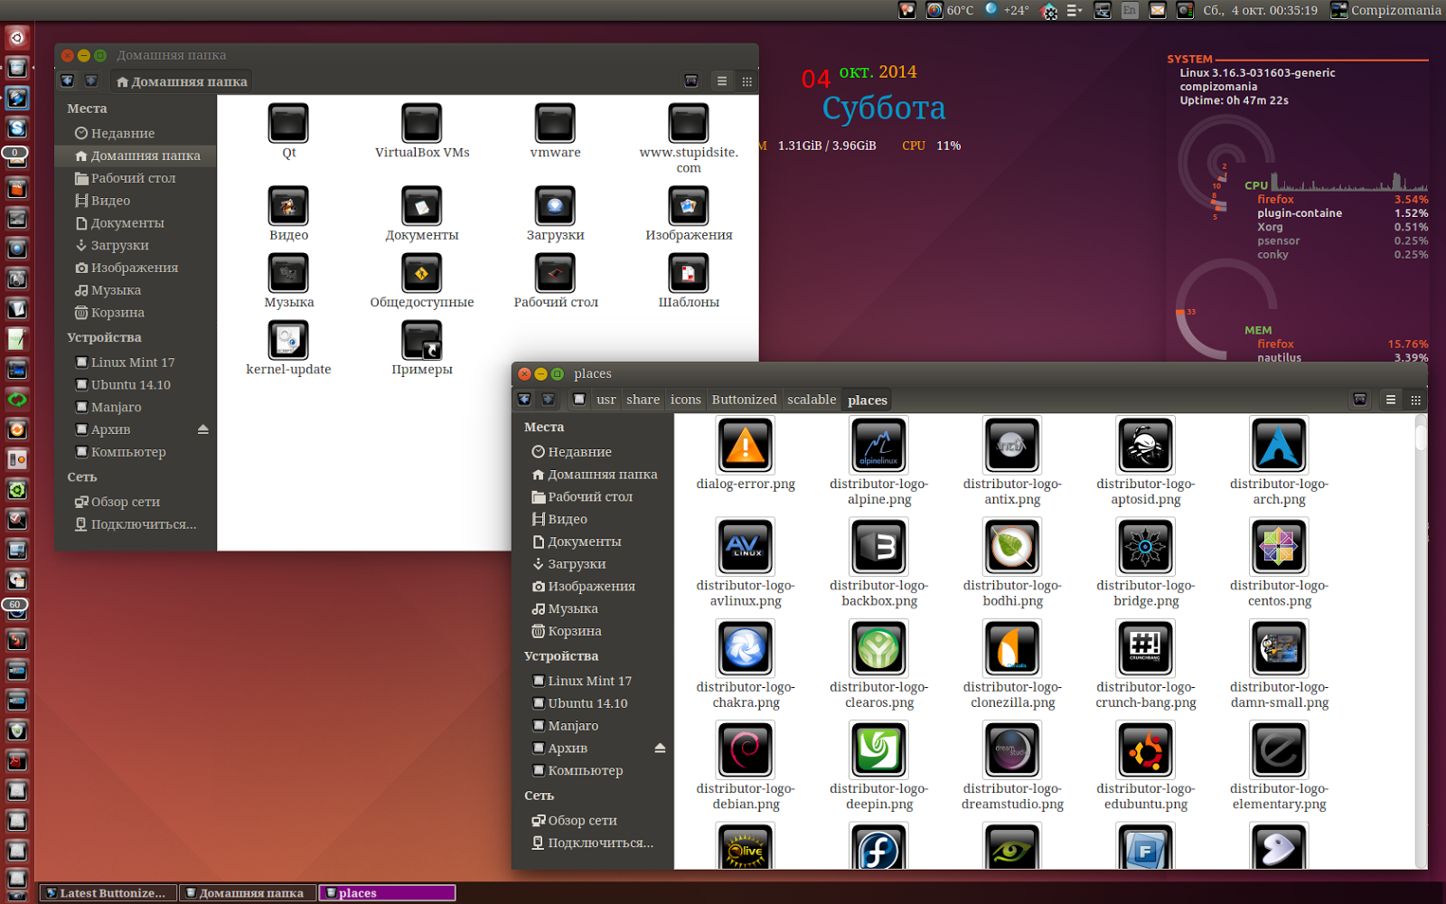Select distributor-logo-antix.png icon

[x=1012, y=446]
